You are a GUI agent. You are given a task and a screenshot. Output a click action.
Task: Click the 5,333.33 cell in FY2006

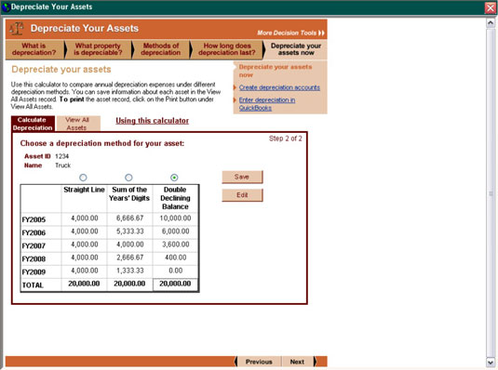[130, 231]
